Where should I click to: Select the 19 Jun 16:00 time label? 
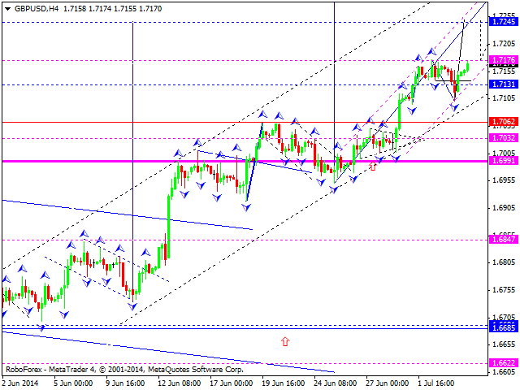[x=283, y=382]
